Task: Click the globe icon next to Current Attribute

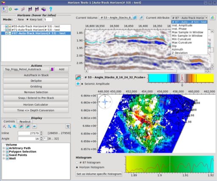Action: [212, 18]
